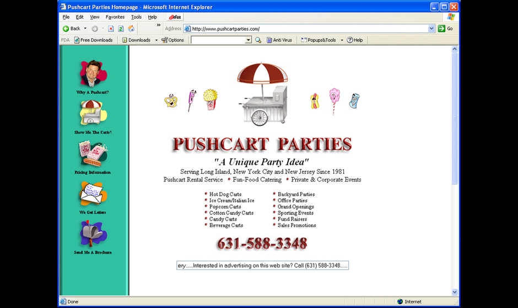Click the Anti Virus toolbar button
Screen dimensions: 518x308
click(279, 40)
